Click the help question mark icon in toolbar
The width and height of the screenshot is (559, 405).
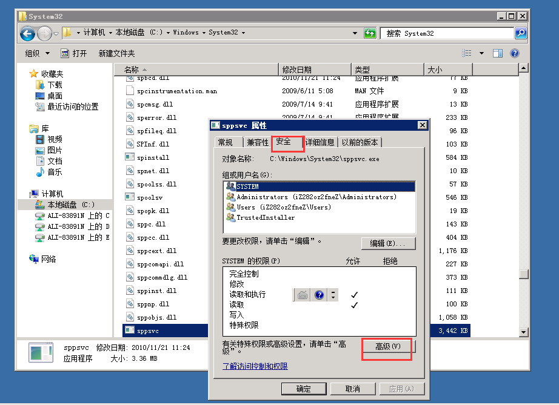point(514,53)
